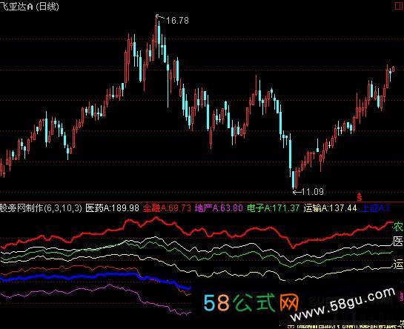Click the 运输A:137.44 indicator value
Image resolution: width=404 pixels, height=329 pixels.
(330, 208)
